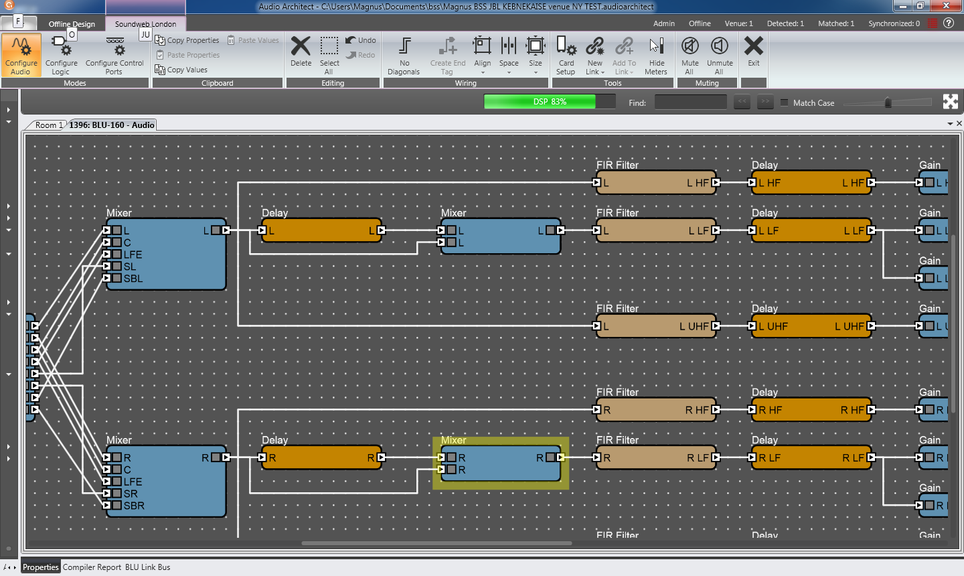Click Copy Values in Clipboard
Screen dimensions: 964x576
point(181,70)
